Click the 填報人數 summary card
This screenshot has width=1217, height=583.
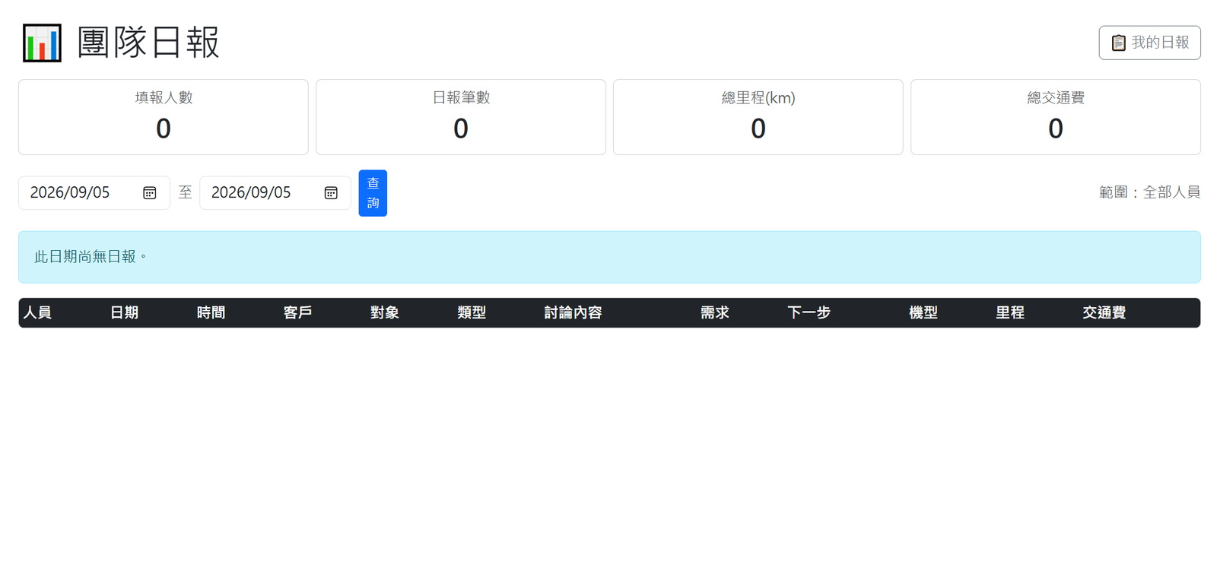(x=164, y=117)
